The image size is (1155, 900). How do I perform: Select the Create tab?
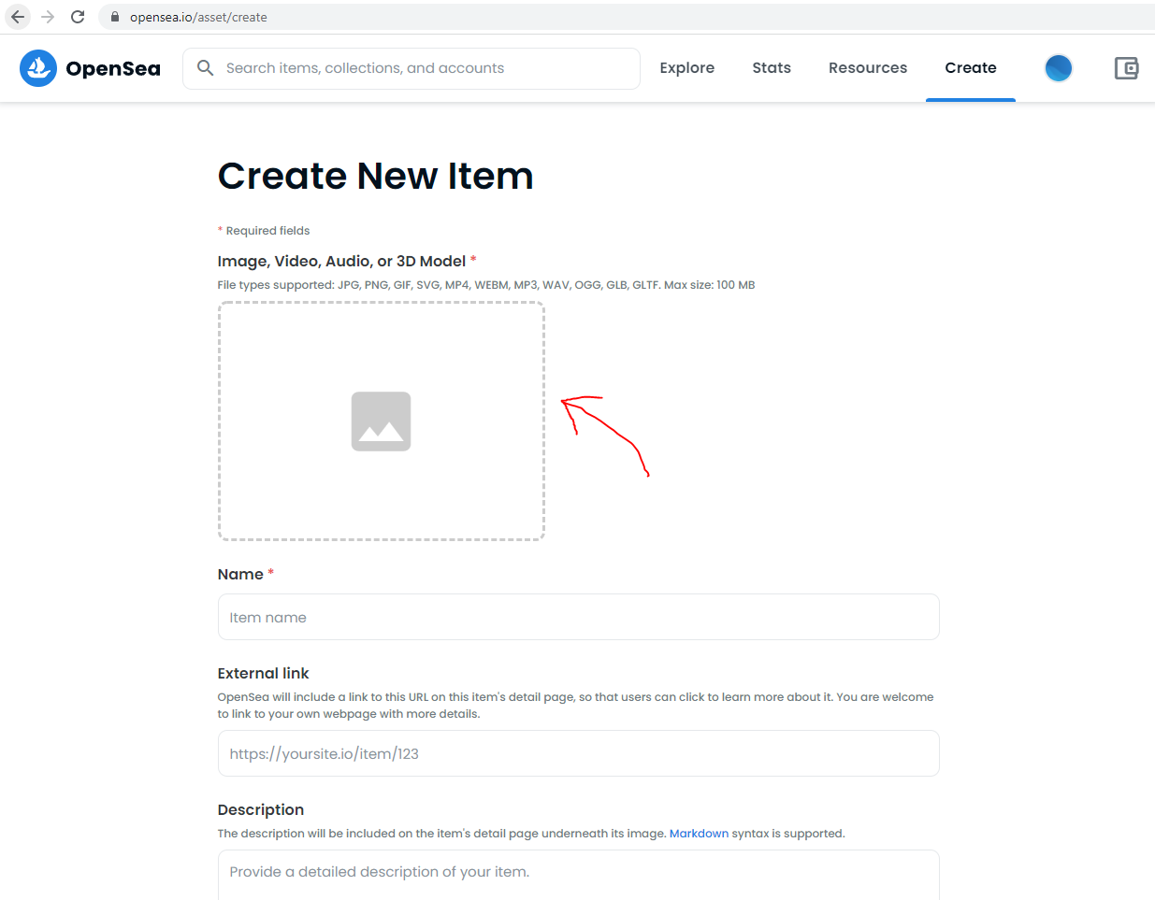[x=971, y=68]
